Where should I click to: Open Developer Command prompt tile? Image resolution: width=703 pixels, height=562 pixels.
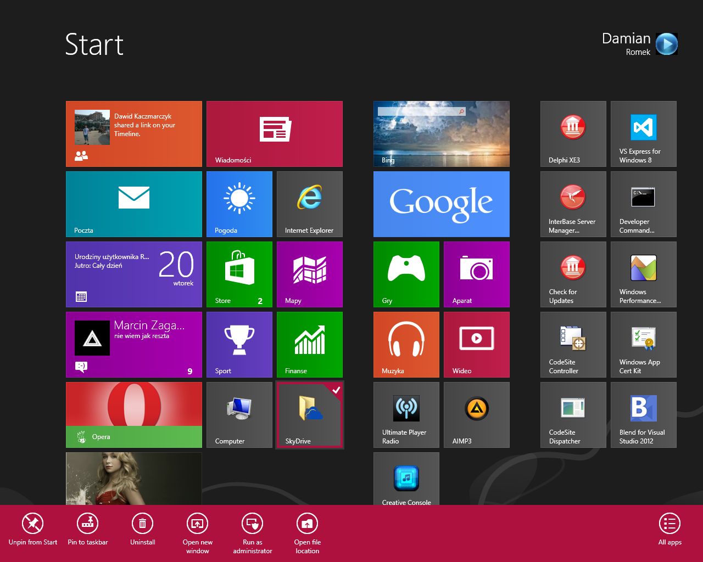644,204
